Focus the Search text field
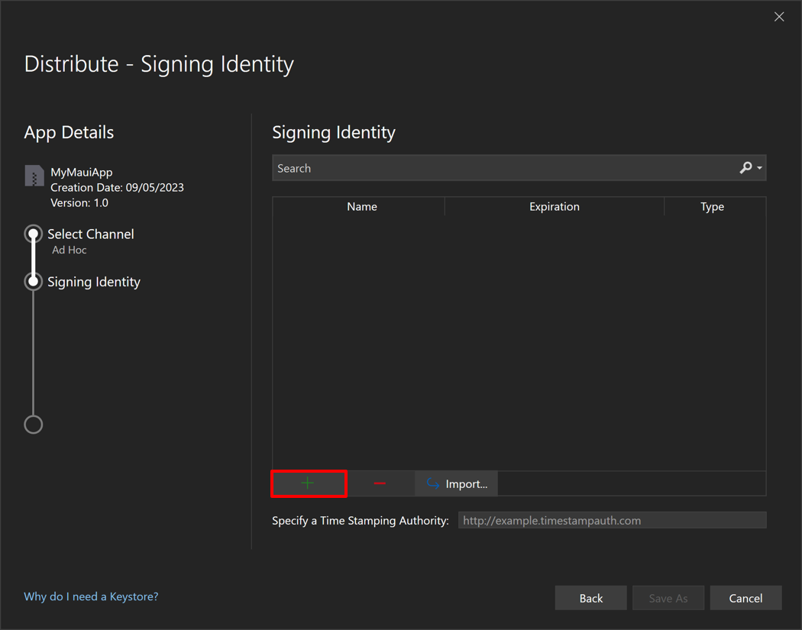Viewport: 802px width, 630px height. (504, 168)
